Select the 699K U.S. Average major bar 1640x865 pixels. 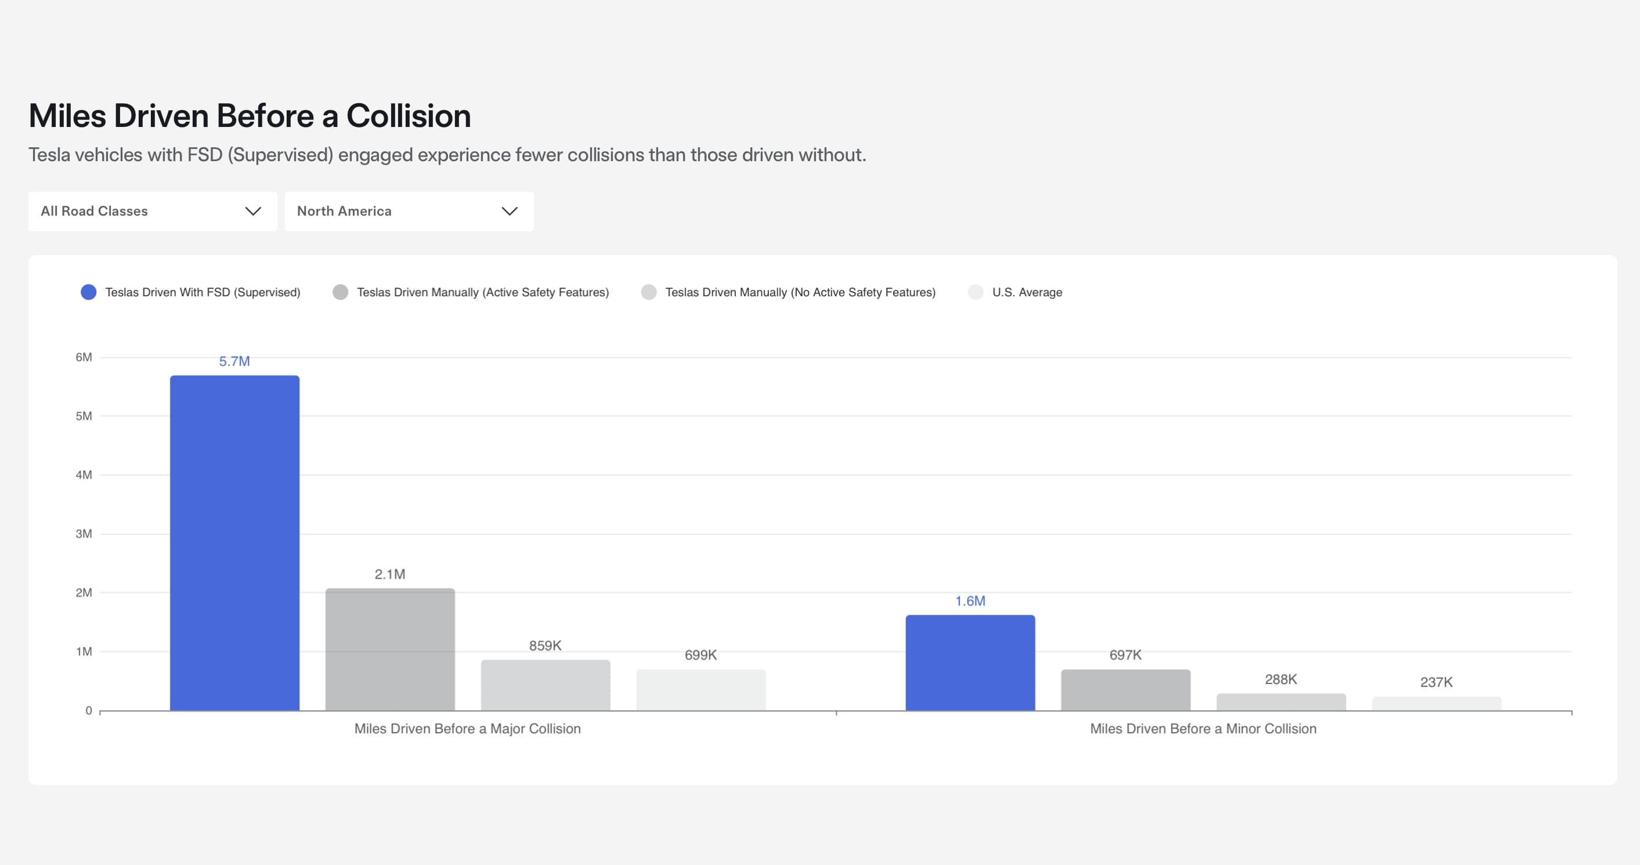coord(701,690)
